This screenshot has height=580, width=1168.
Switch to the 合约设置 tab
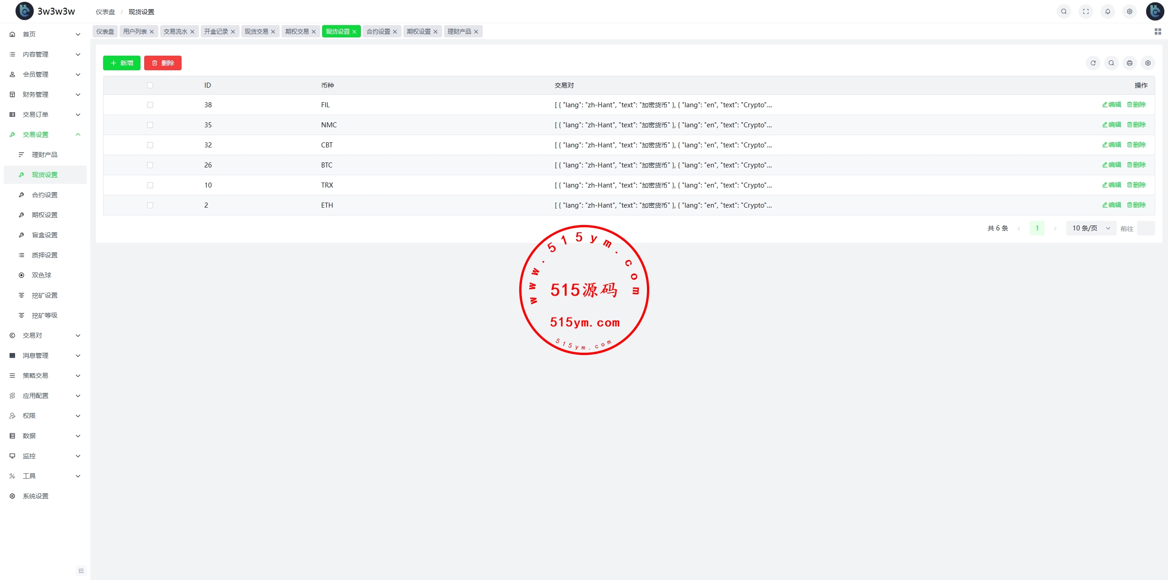tap(378, 31)
